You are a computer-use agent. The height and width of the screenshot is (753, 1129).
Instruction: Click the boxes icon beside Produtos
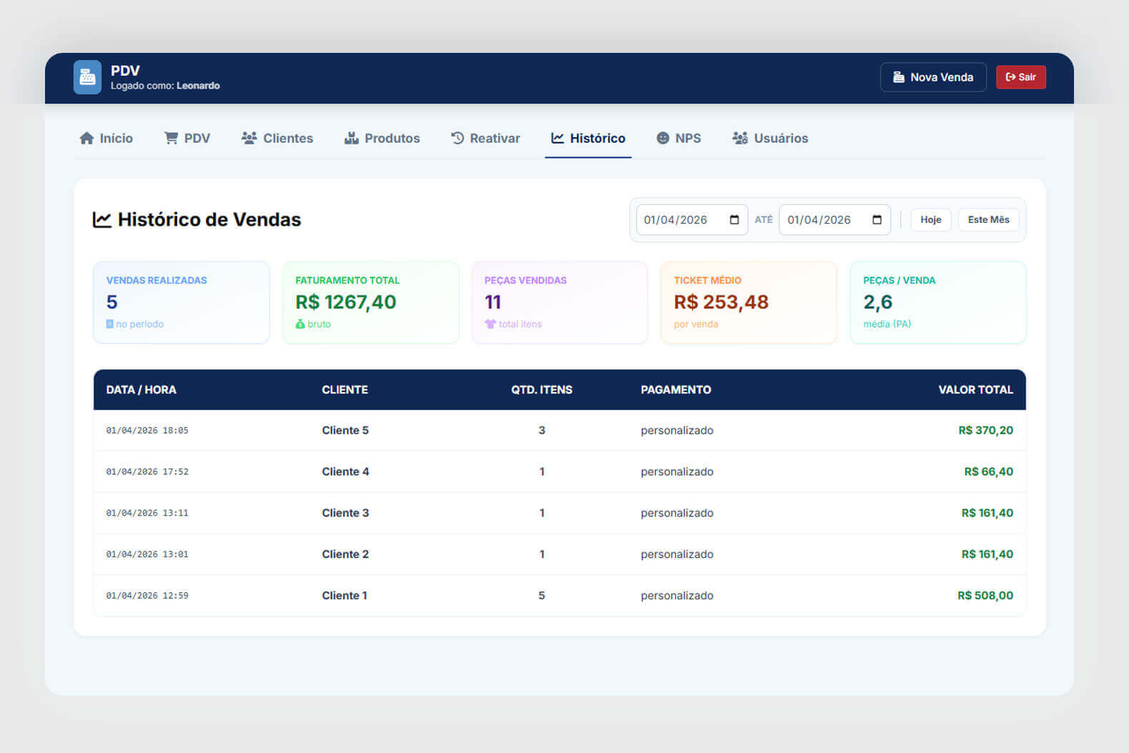(x=351, y=138)
